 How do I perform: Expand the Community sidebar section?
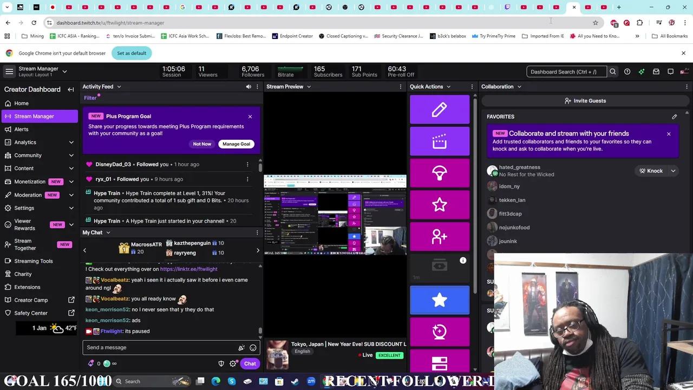click(x=71, y=155)
